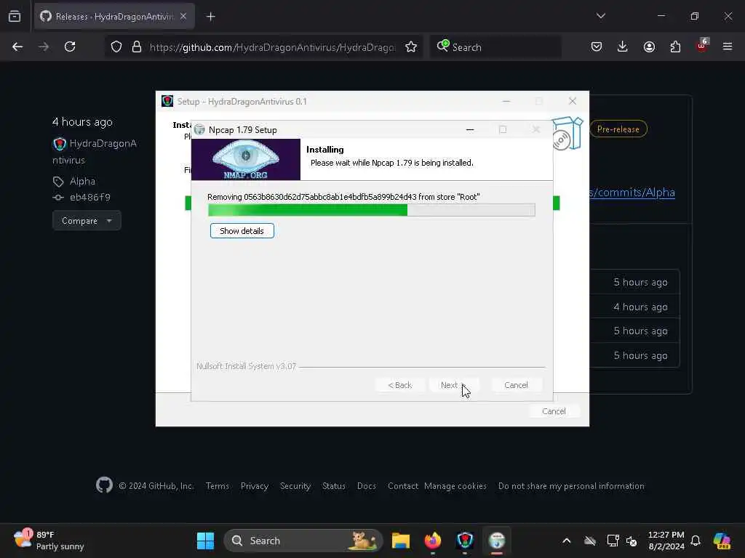Open commit eb486f9 link
This screenshot has width=745, height=558.
tap(89, 197)
